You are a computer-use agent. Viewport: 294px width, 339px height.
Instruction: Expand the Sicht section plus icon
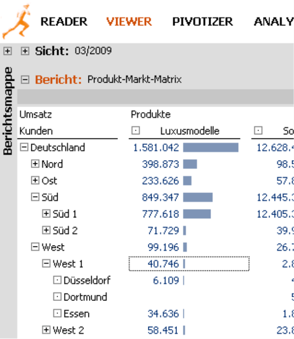[25, 51]
